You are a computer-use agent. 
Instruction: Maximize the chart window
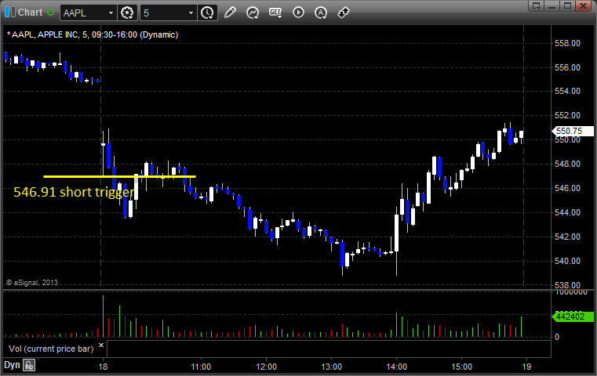pyautogui.click(x=568, y=5)
